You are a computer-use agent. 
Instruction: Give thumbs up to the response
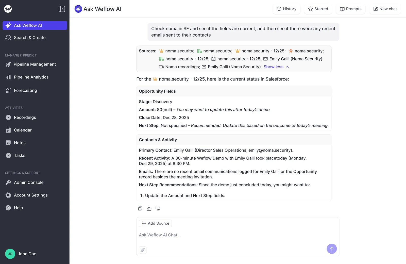coord(149,209)
